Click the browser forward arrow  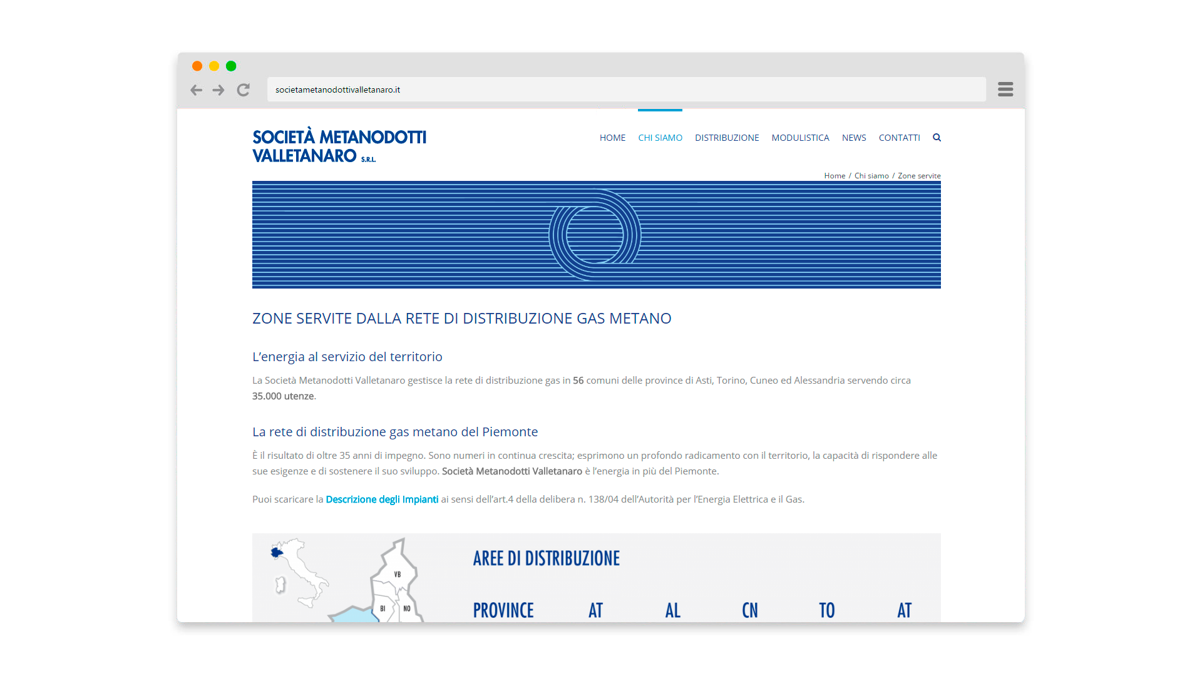(x=218, y=90)
